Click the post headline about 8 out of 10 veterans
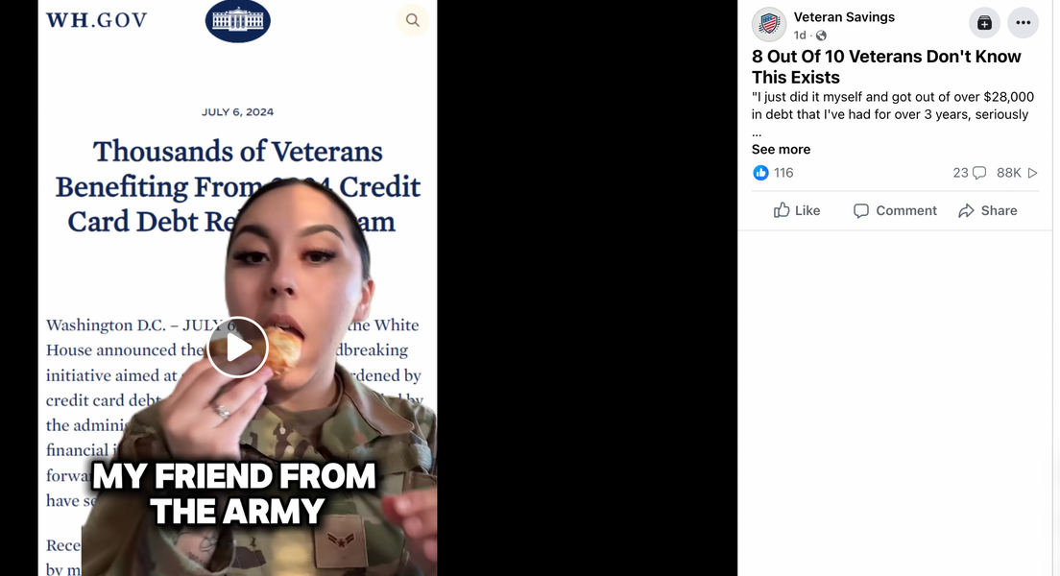The height and width of the screenshot is (576, 1060). [886, 67]
